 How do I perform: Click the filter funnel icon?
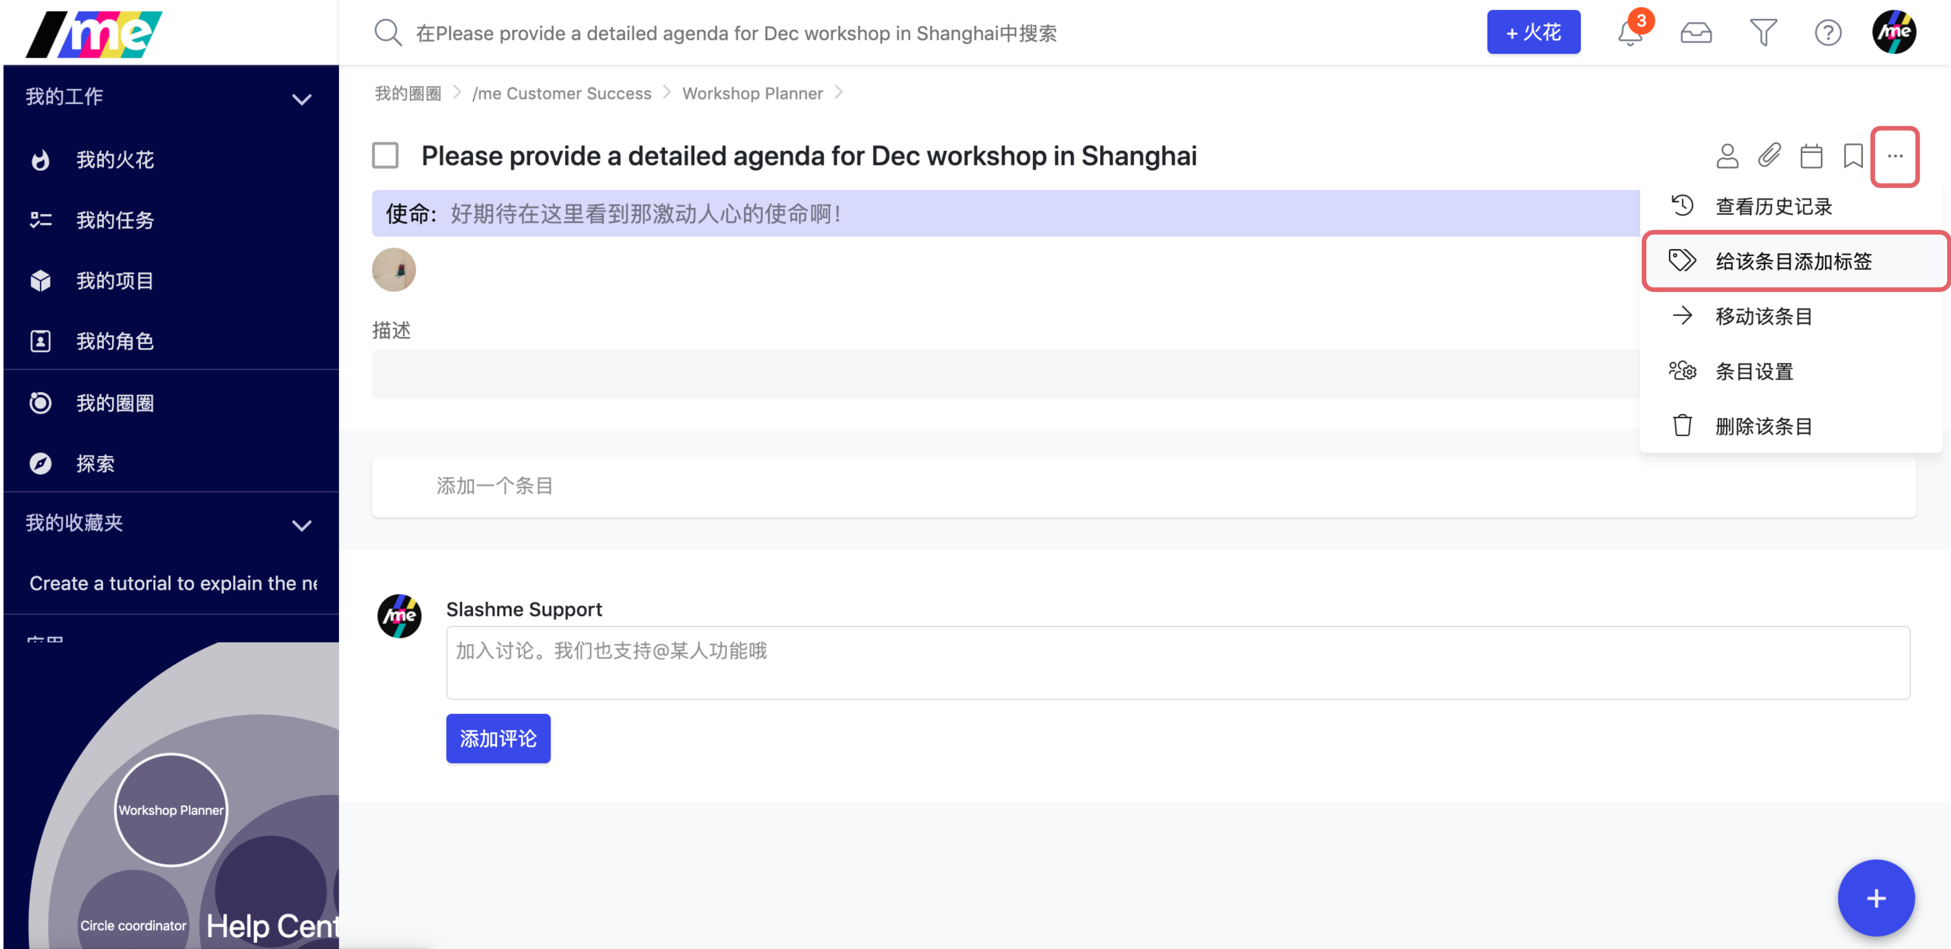tap(1762, 33)
